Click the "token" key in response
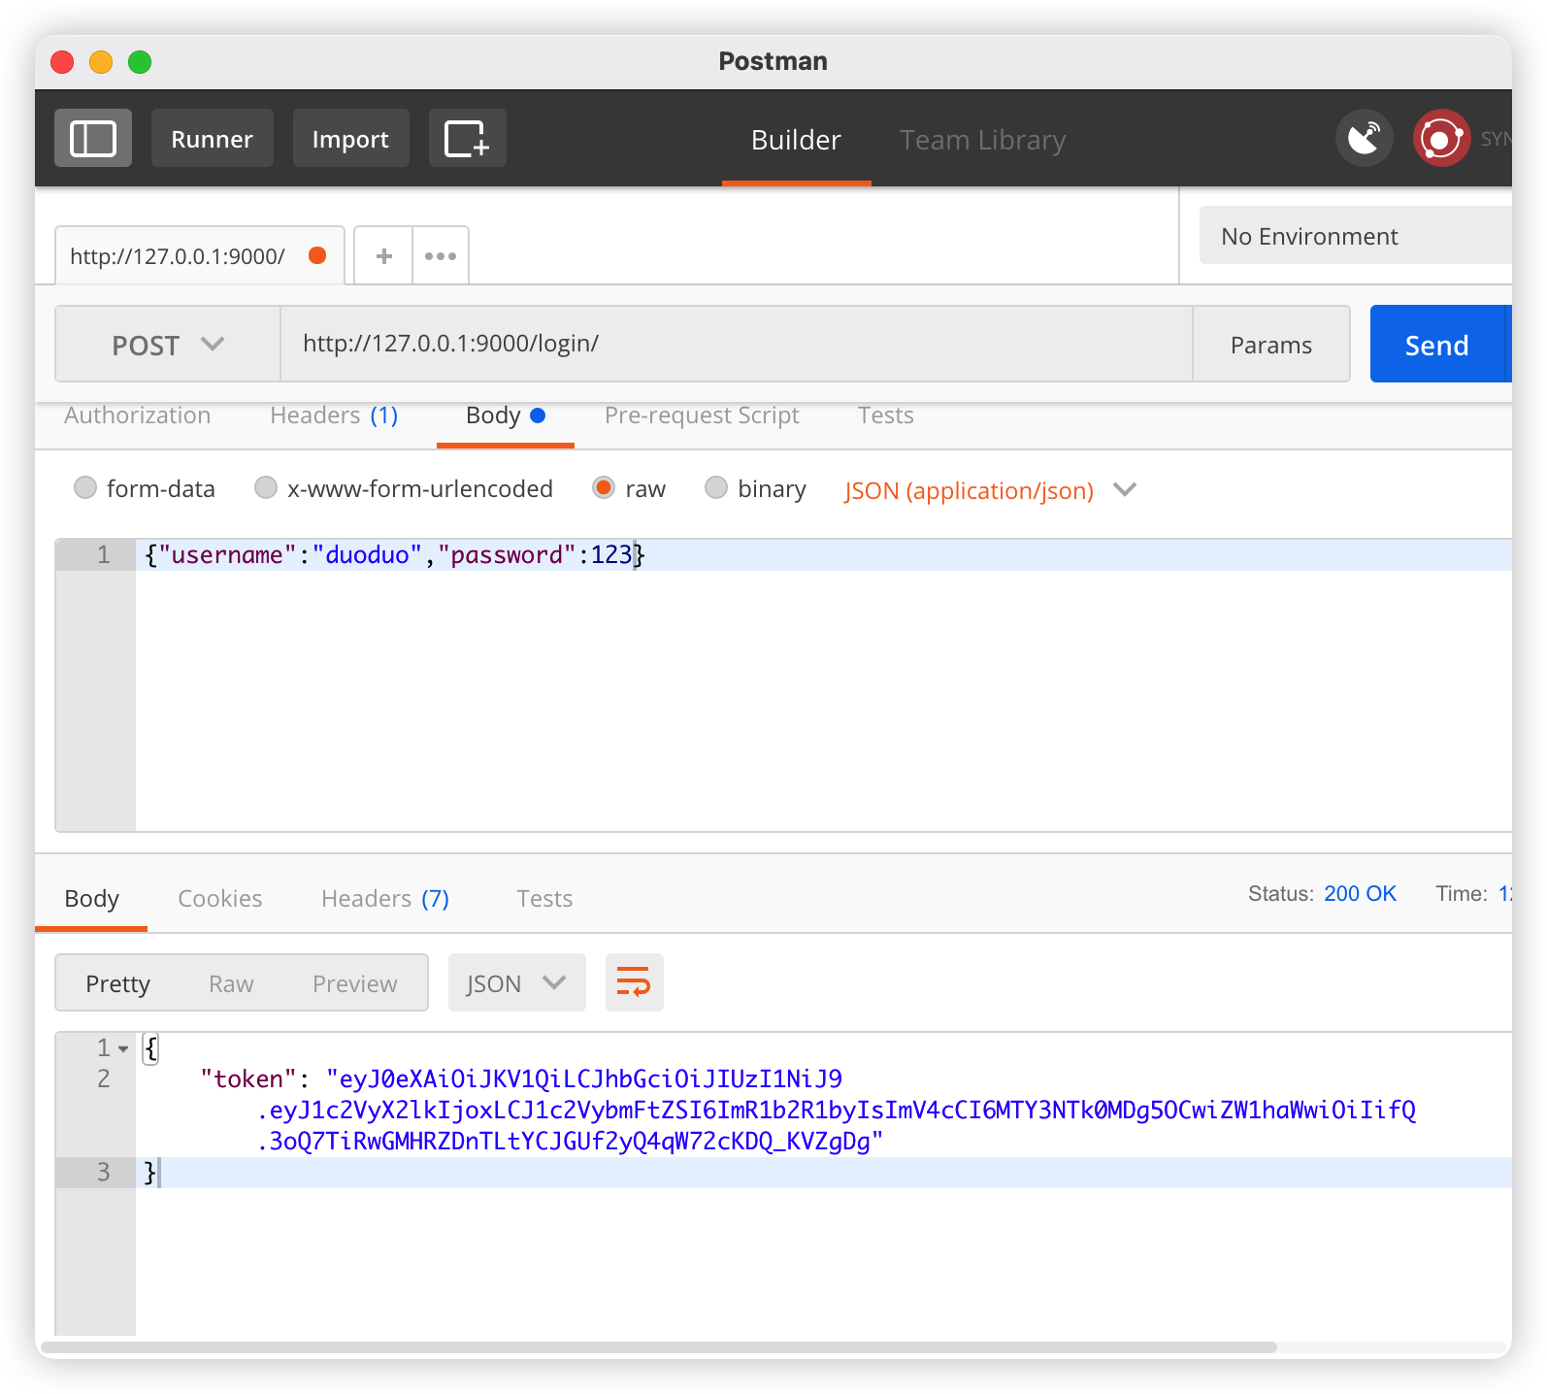Viewport: 1547px width, 1394px height. 248,1079
